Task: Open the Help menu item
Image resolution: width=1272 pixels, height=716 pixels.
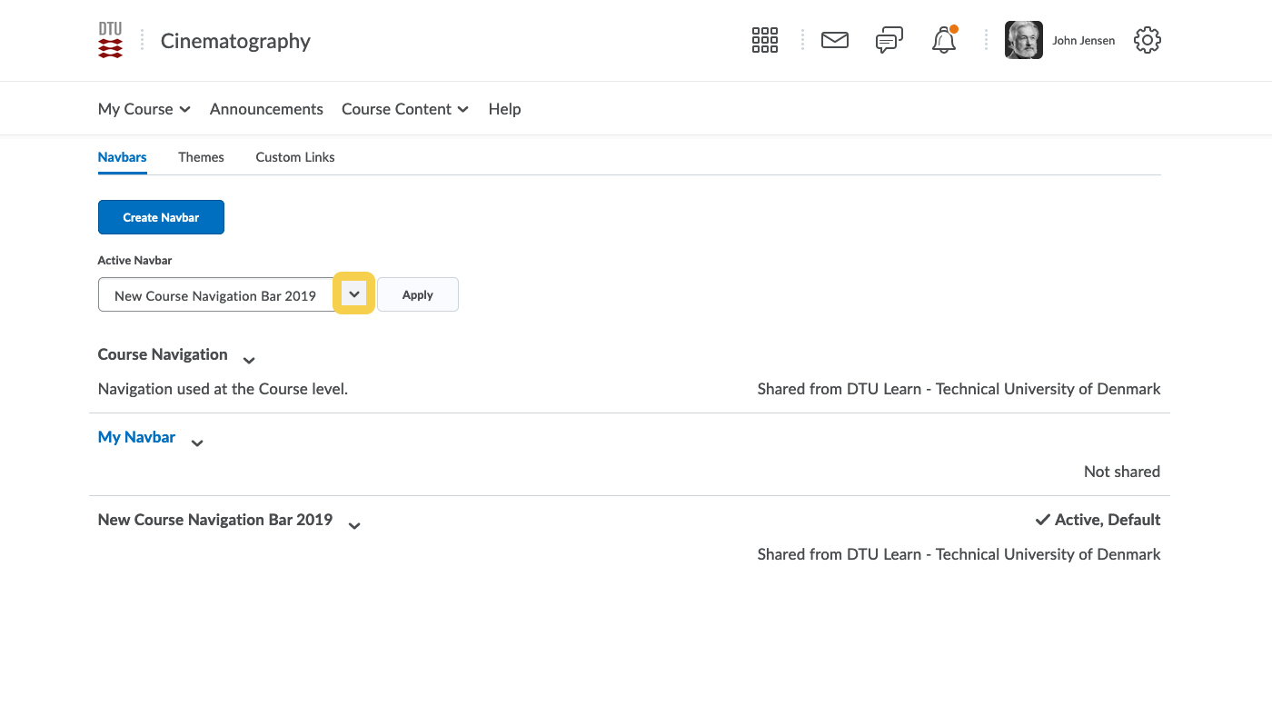Action: click(x=504, y=109)
